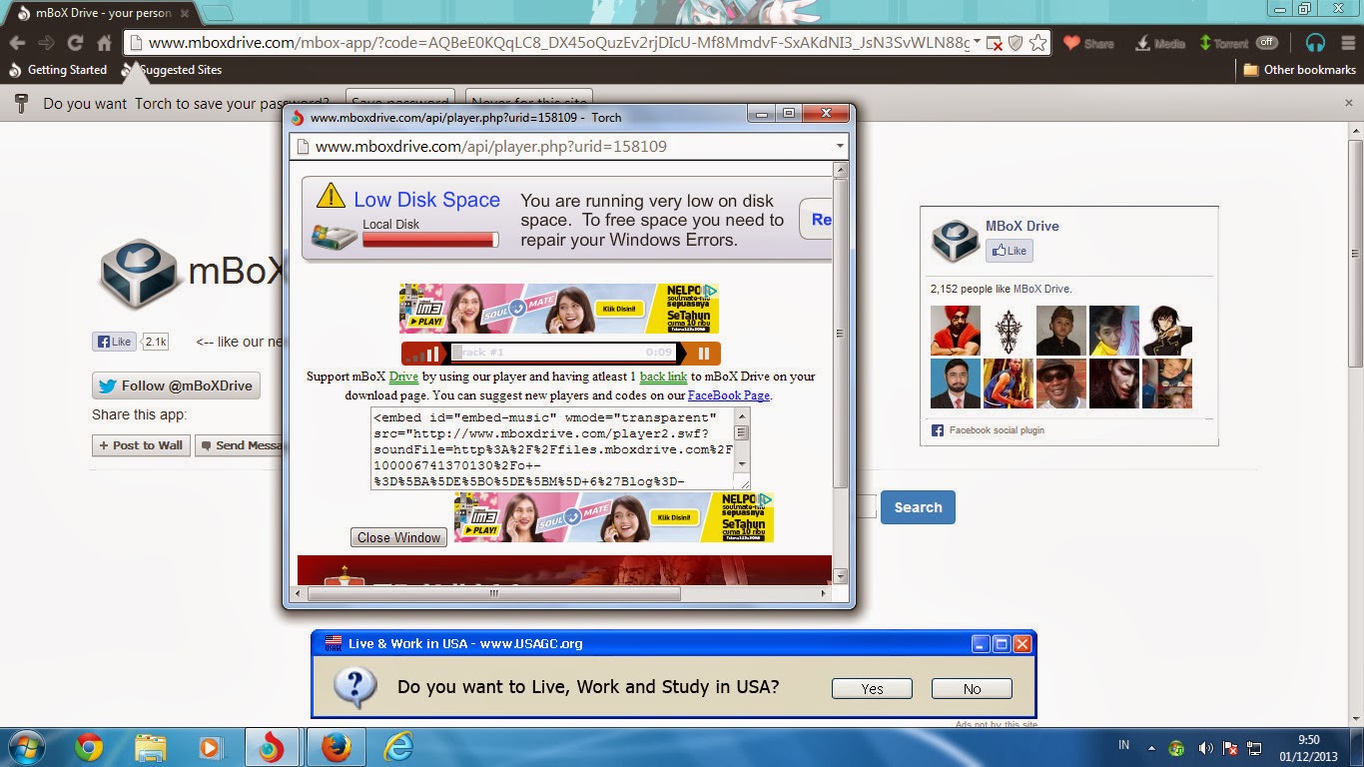Open the Other bookmarks folder
The width and height of the screenshot is (1364, 767).
pyautogui.click(x=1299, y=70)
